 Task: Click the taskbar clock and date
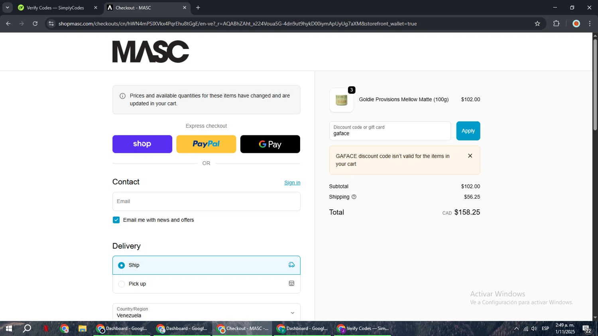tap(565, 328)
